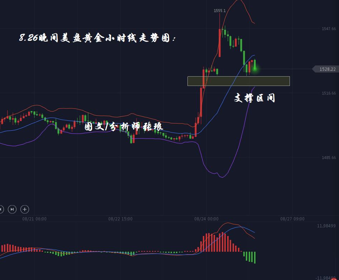Click the 08/21 06:00 time axis label
This screenshot has width=339, height=280.
tap(34, 219)
